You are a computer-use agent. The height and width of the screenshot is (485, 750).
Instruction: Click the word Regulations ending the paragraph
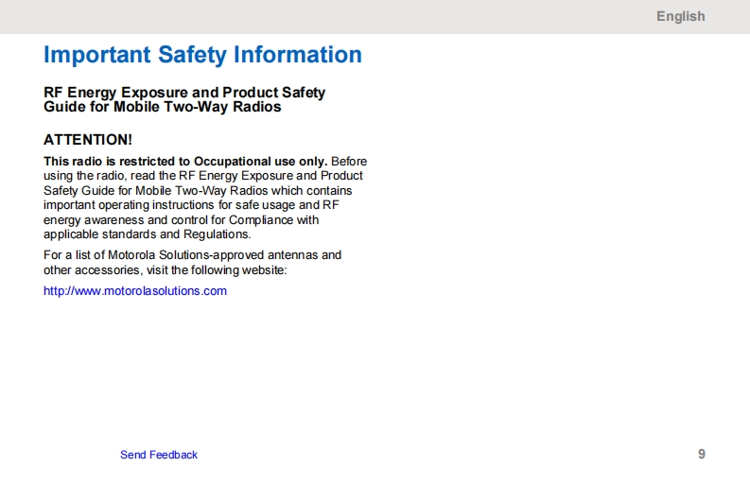click(x=218, y=234)
